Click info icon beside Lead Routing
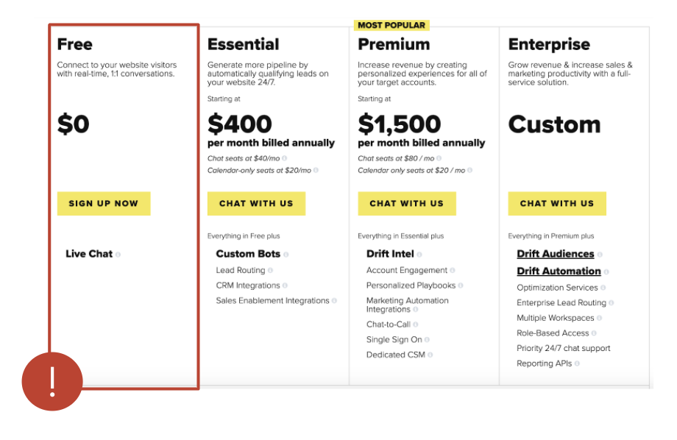The width and height of the screenshot is (677, 440). tap(270, 271)
